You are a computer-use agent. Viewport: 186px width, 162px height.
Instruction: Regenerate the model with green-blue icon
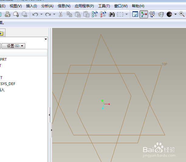95,14
